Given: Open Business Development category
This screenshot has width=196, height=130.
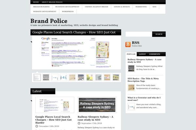Looking at the screenshot, I should (x=67, y=7).
